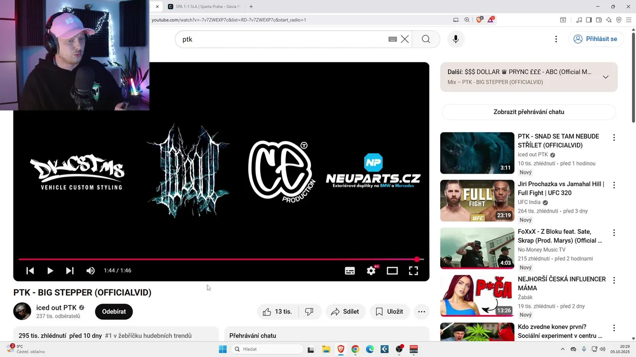Open options for NEJHORŠÍ ČESKÁ INFLUENCER MÁMA

click(x=614, y=280)
